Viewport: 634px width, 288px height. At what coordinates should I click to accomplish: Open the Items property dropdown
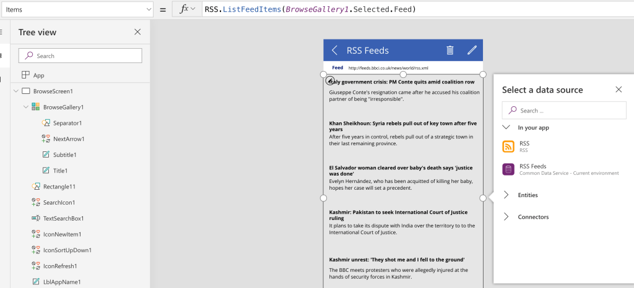click(77, 9)
